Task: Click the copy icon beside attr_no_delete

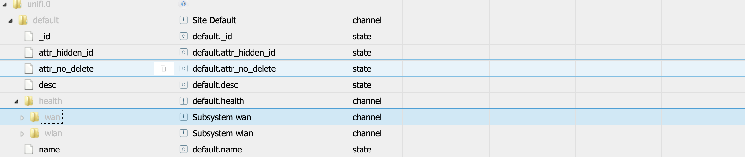Action: (x=164, y=68)
